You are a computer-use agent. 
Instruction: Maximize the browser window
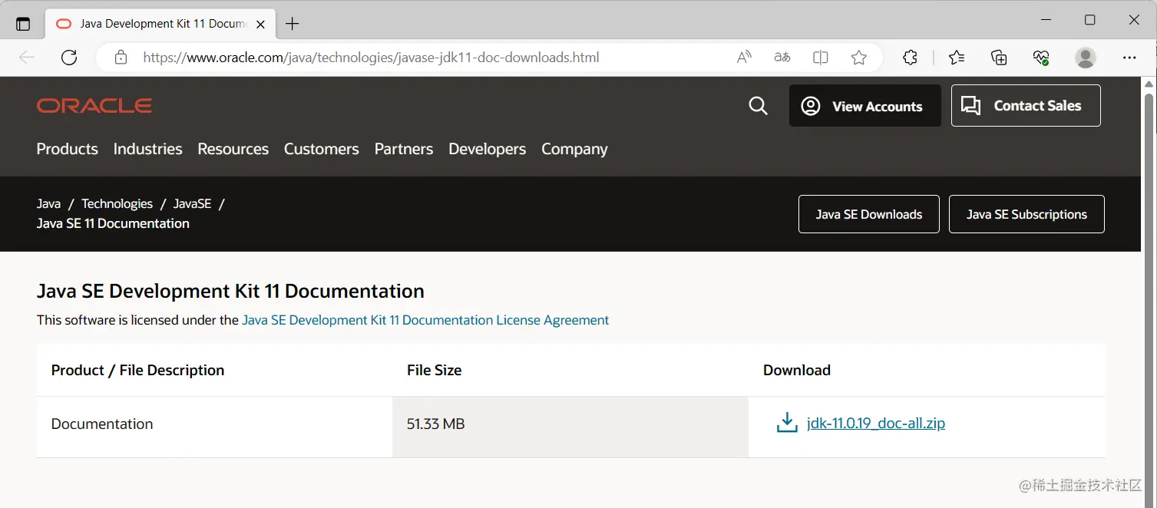pos(1089,20)
